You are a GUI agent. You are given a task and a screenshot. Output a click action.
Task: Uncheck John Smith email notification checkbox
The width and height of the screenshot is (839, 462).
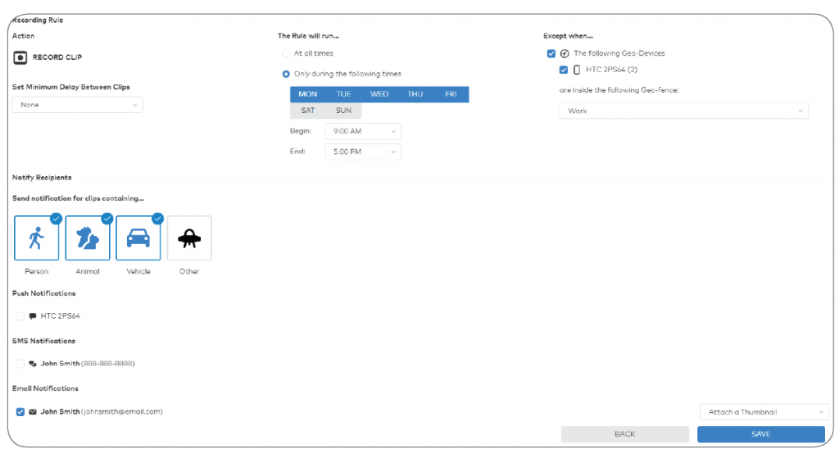pos(20,412)
